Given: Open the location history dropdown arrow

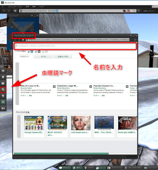Looking at the screenshot, I should click(x=139, y=11).
